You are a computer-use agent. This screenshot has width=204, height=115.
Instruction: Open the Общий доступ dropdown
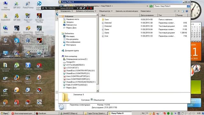106,11
